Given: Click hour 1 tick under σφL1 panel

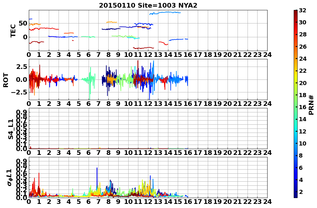Looking at the screenshot, I should point(39,202).
